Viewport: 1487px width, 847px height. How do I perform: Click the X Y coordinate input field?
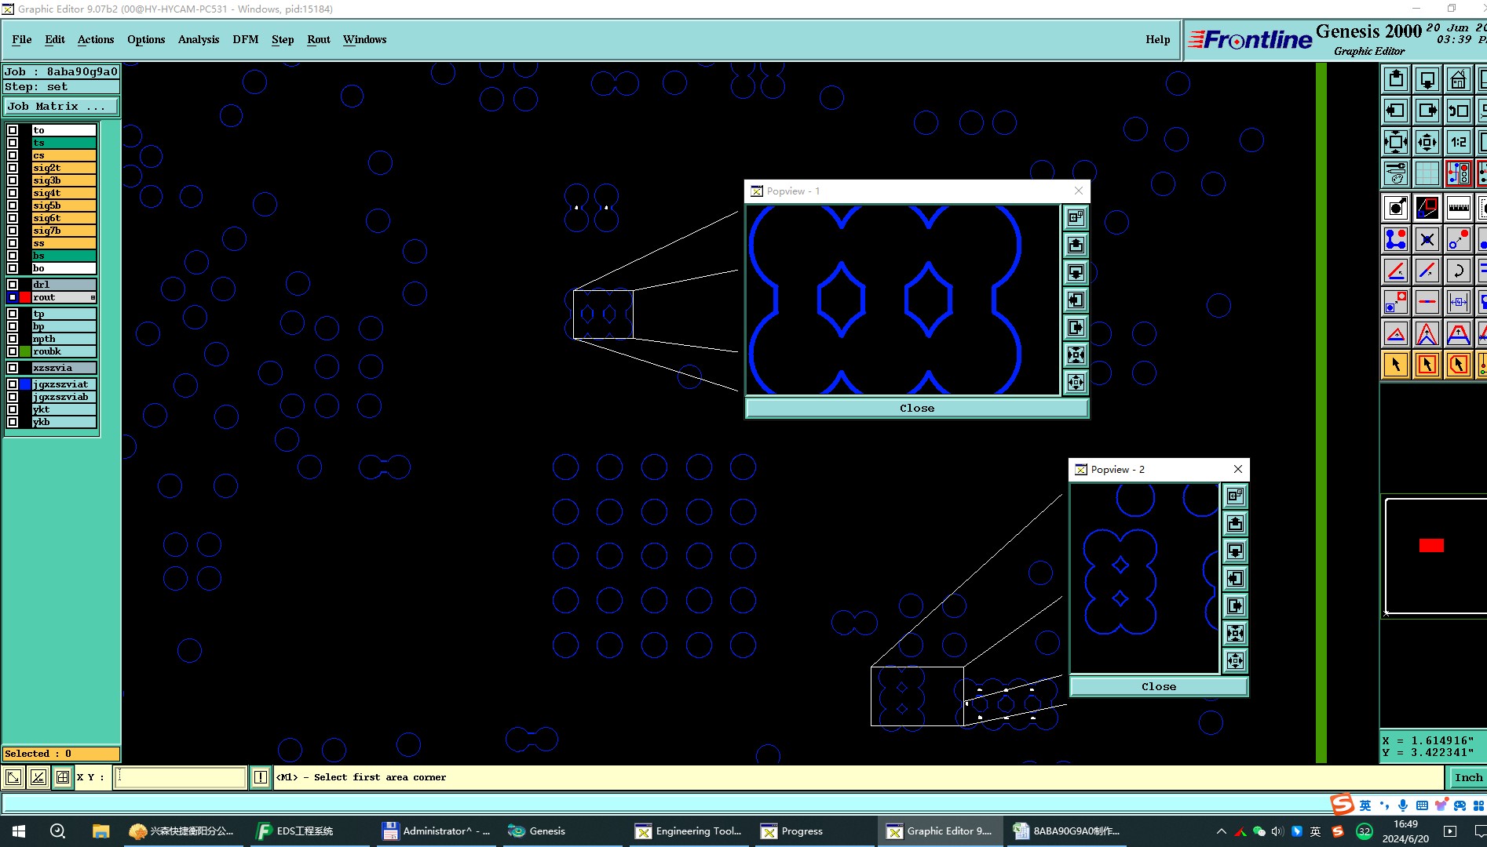click(x=181, y=777)
